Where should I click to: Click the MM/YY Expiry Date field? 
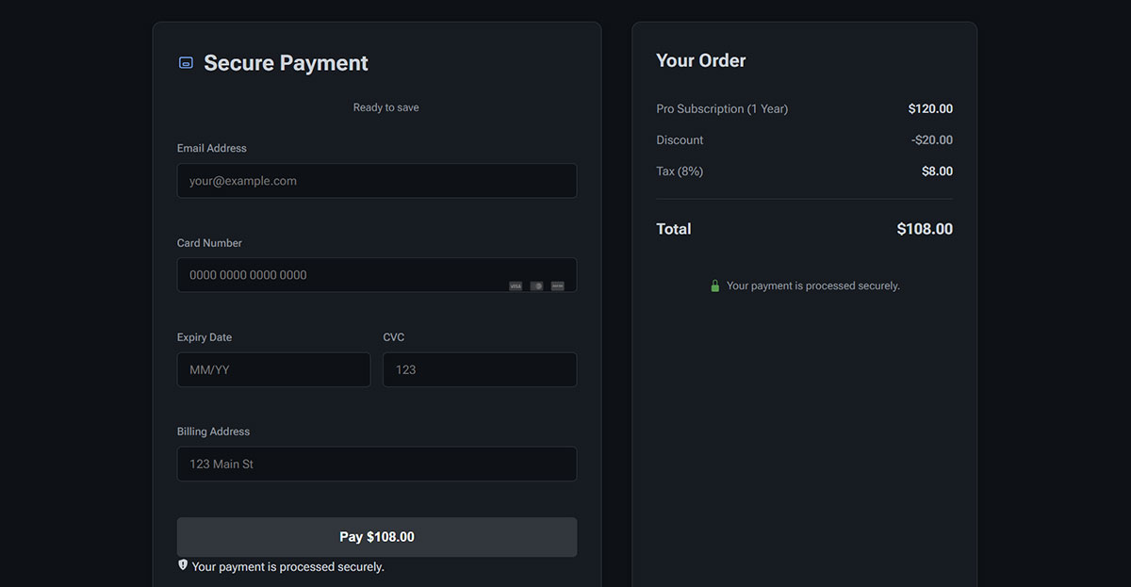[x=273, y=369]
